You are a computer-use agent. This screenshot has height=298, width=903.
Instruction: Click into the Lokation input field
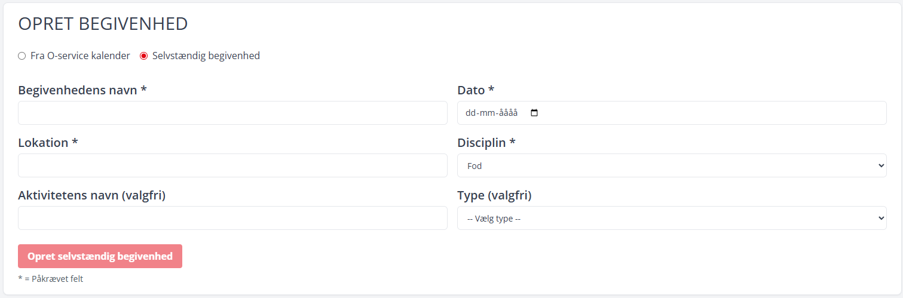[232, 165]
